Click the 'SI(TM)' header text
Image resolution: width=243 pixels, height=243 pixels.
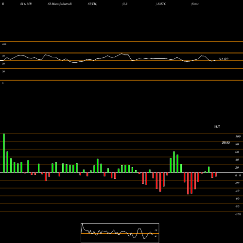pos(92,4)
